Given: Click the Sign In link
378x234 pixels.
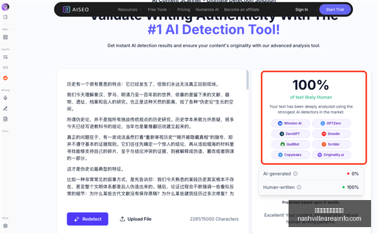Looking at the screenshot, I should pos(302,9).
